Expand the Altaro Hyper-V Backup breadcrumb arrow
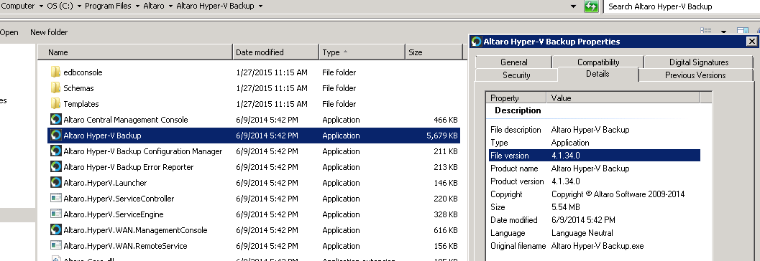Viewport: 760px width, 261px height. click(x=260, y=6)
